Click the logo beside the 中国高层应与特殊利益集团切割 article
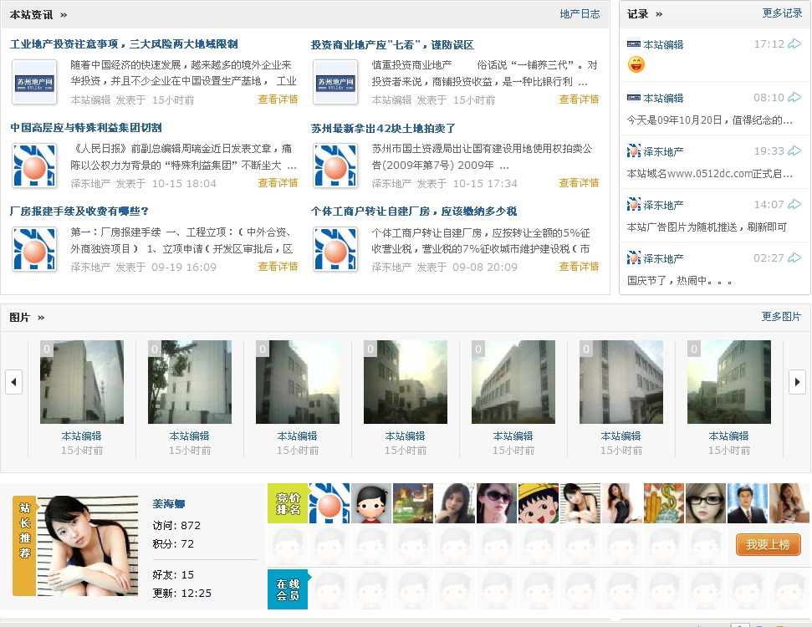The image size is (812, 627). coord(34,166)
